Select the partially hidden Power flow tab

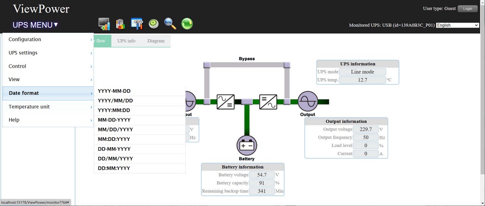[103, 41]
